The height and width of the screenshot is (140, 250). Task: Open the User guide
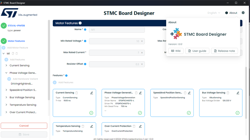tap(197, 51)
